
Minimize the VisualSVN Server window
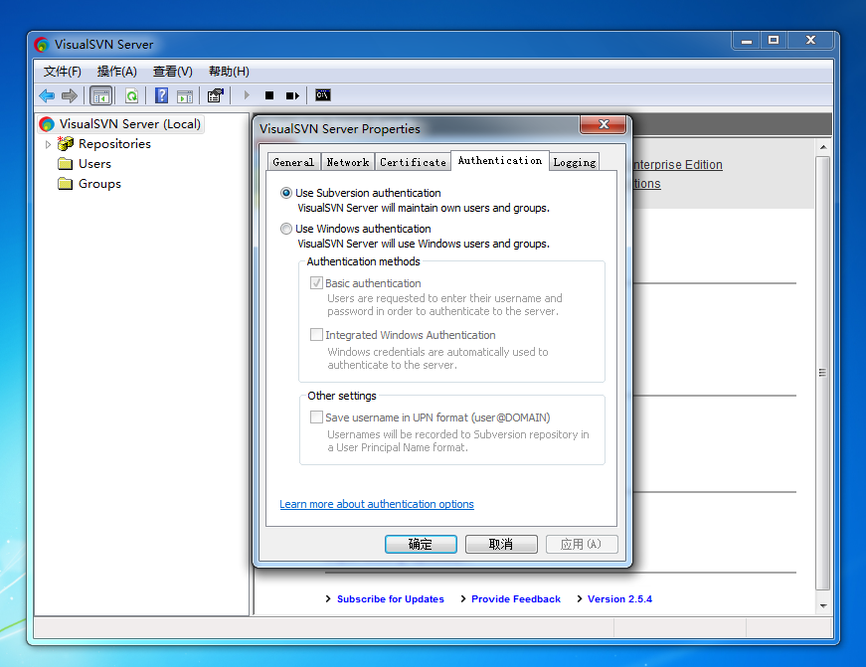pyautogui.click(x=746, y=41)
